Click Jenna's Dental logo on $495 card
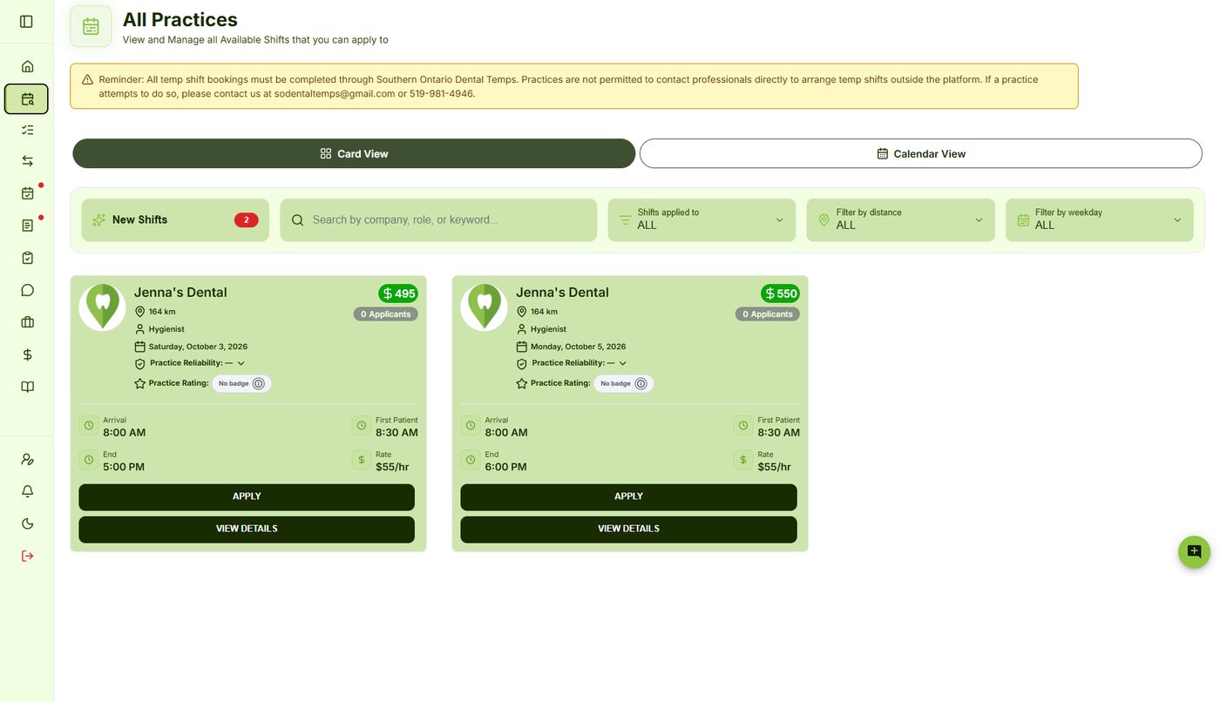 102,307
